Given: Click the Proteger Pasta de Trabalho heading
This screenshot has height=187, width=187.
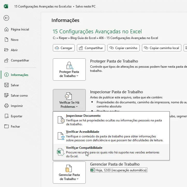Looking at the screenshot, I should coord(114,61).
